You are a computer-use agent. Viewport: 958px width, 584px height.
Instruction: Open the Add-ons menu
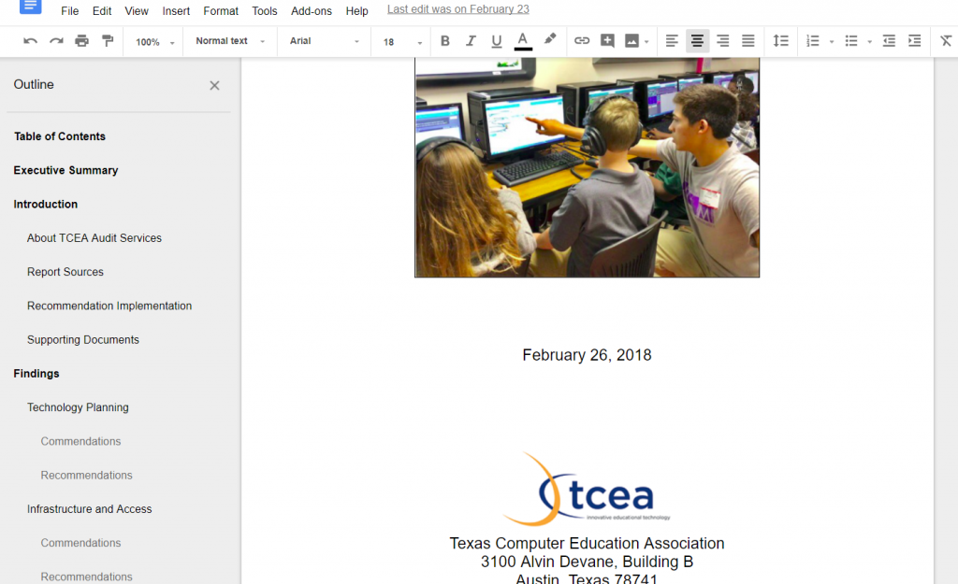(x=311, y=11)
